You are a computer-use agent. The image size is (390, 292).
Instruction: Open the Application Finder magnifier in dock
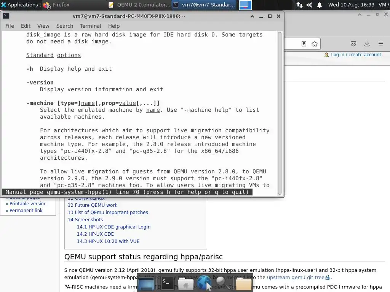pyautogui.click(x=221, y=282)
